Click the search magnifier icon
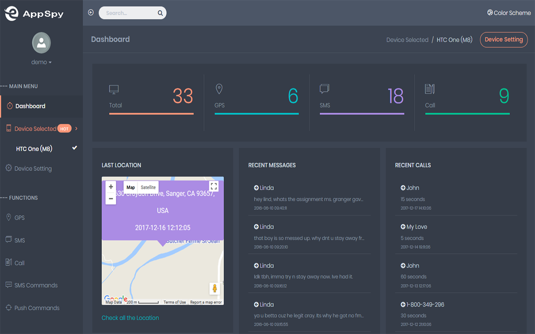This screenshot has width=535, height=334. tap(160, 13)
